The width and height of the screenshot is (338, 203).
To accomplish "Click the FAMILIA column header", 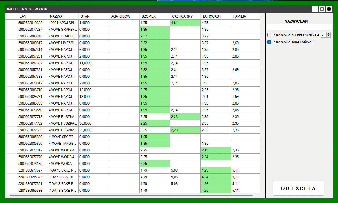I will [245, 16].
